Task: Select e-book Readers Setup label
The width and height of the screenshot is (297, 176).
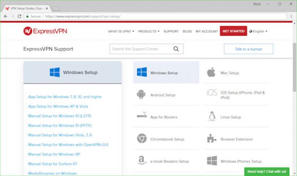Action: pos(170,161)
